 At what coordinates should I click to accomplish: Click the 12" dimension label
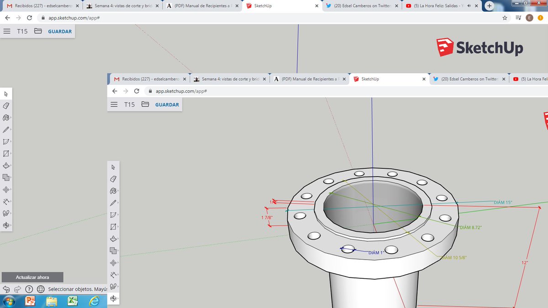pyautogui.click(x=525, y=263)
